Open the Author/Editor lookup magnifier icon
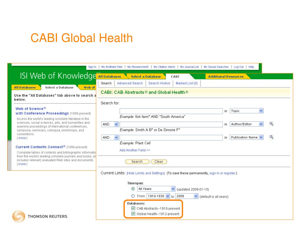 271,124
